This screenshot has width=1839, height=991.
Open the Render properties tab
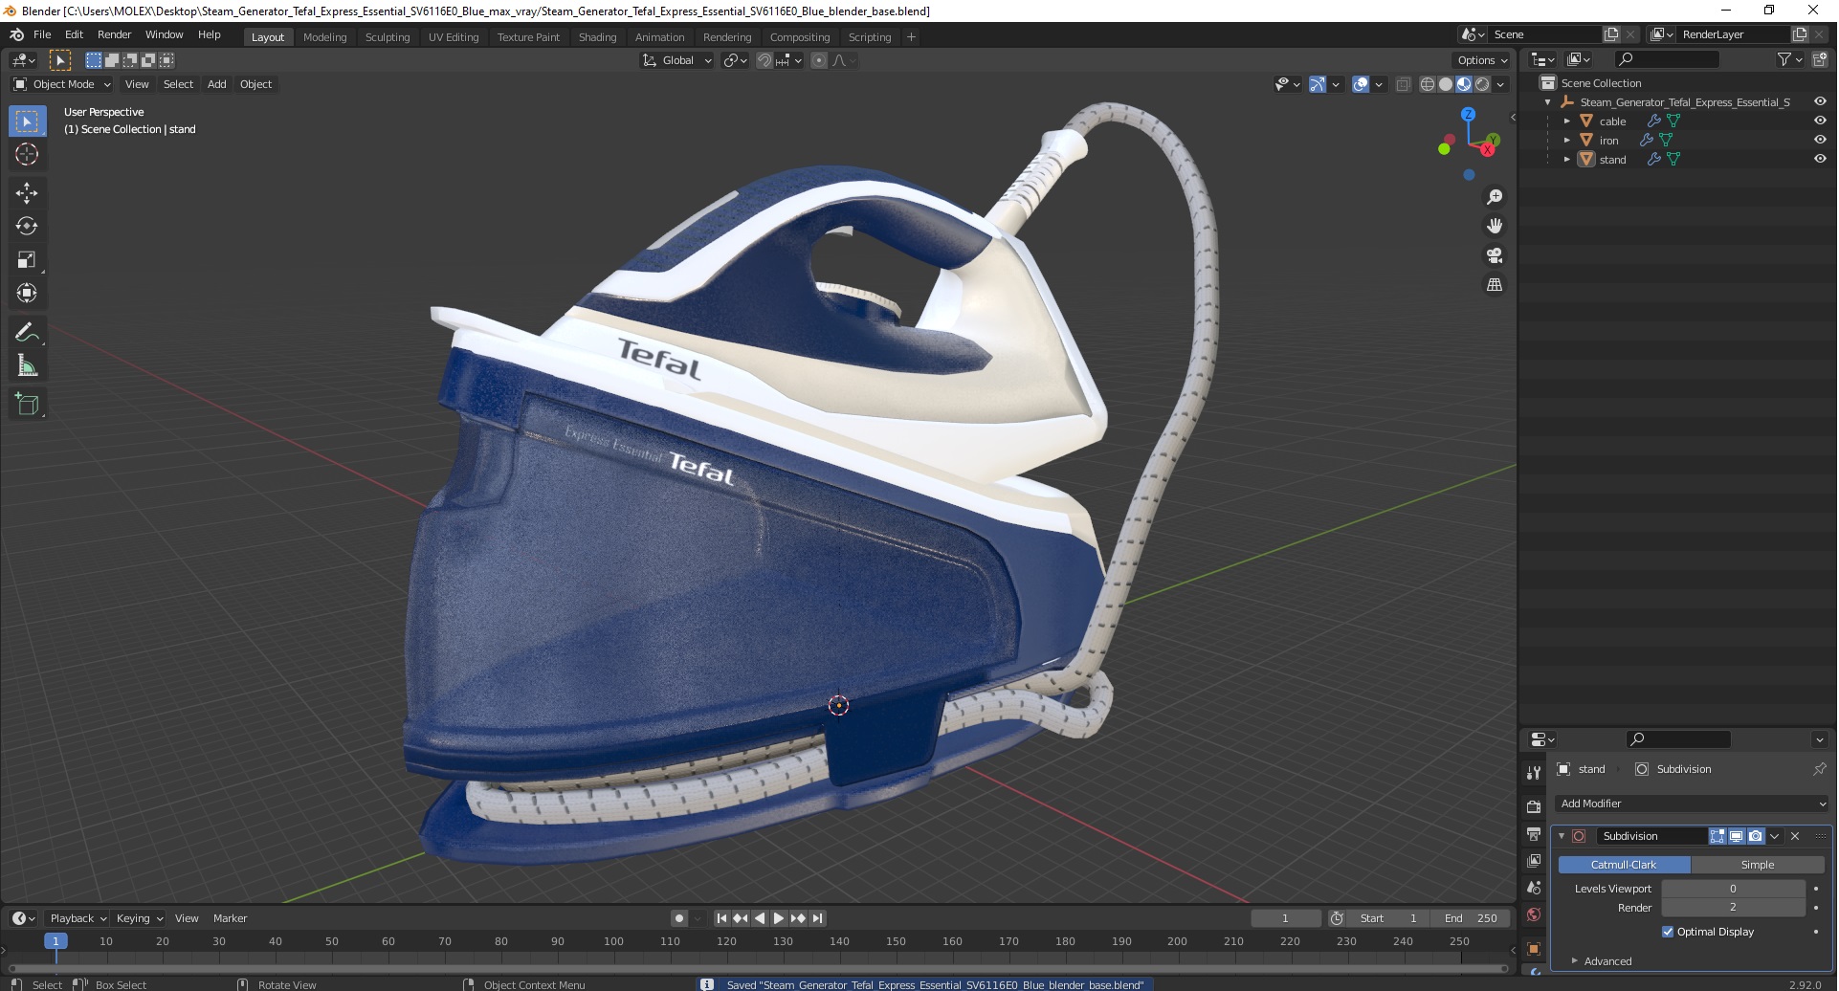(x=1534, y=807)
